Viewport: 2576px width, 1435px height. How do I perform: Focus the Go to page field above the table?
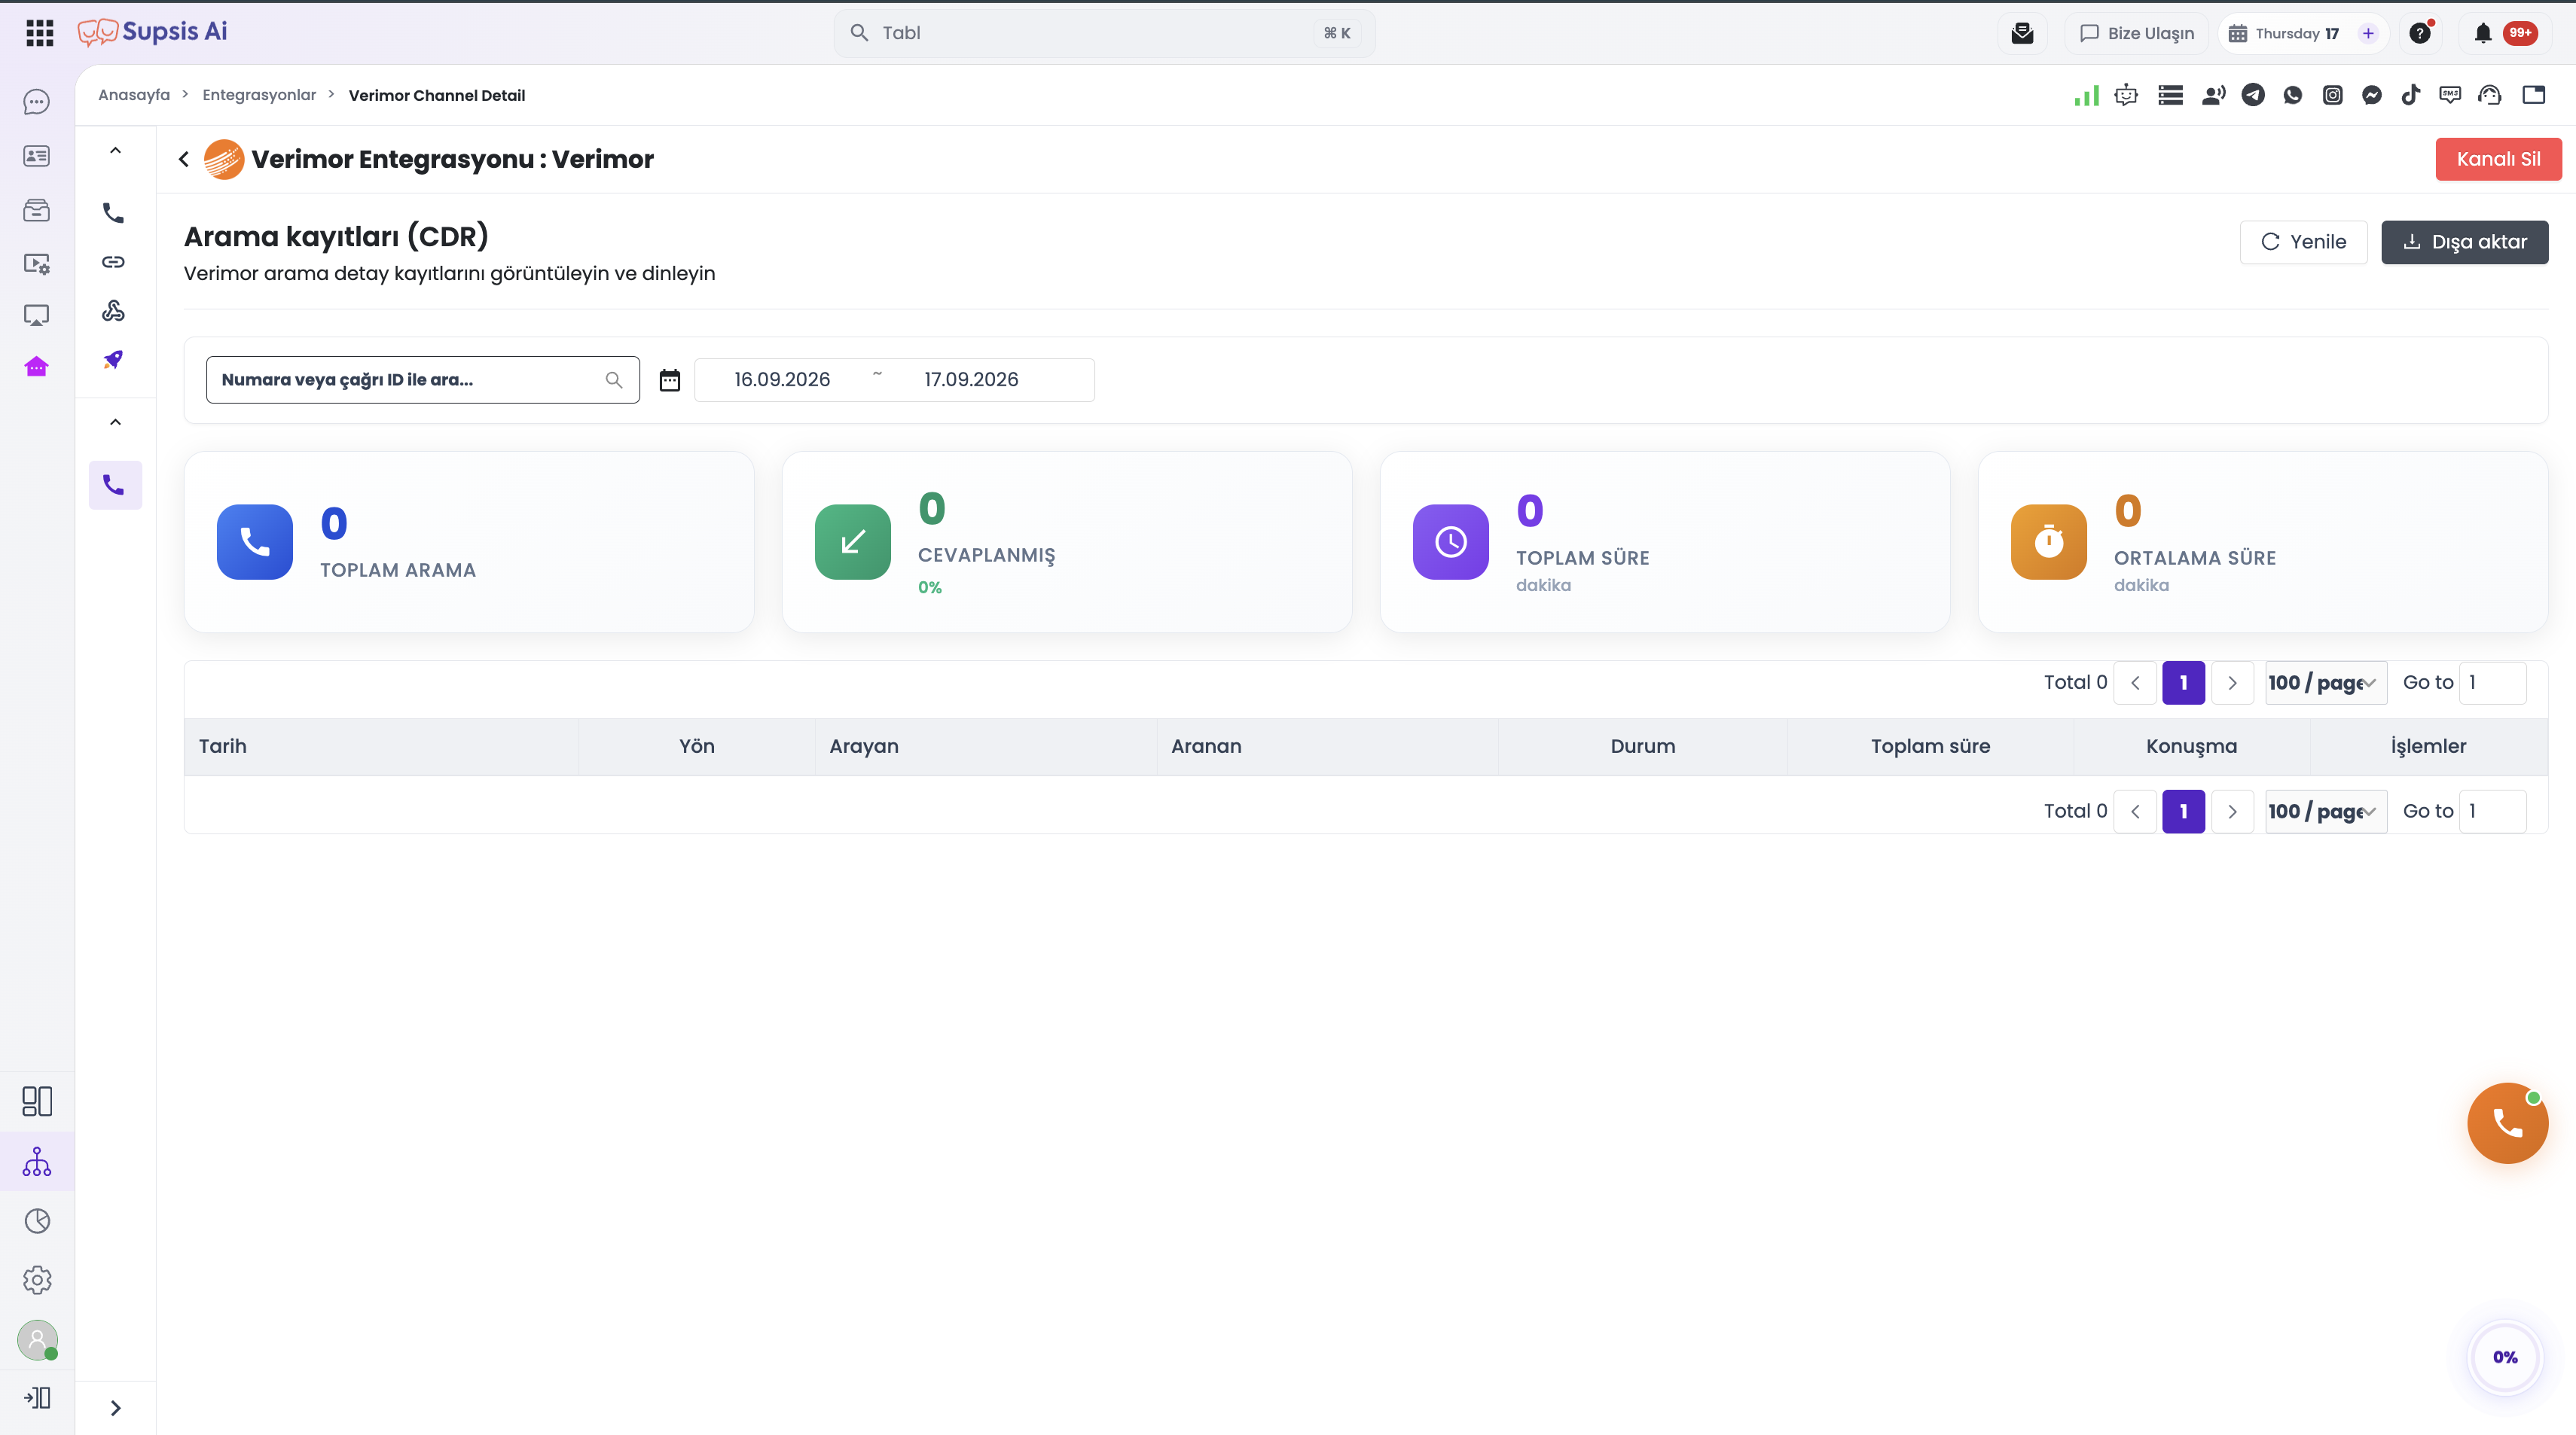2493,683
